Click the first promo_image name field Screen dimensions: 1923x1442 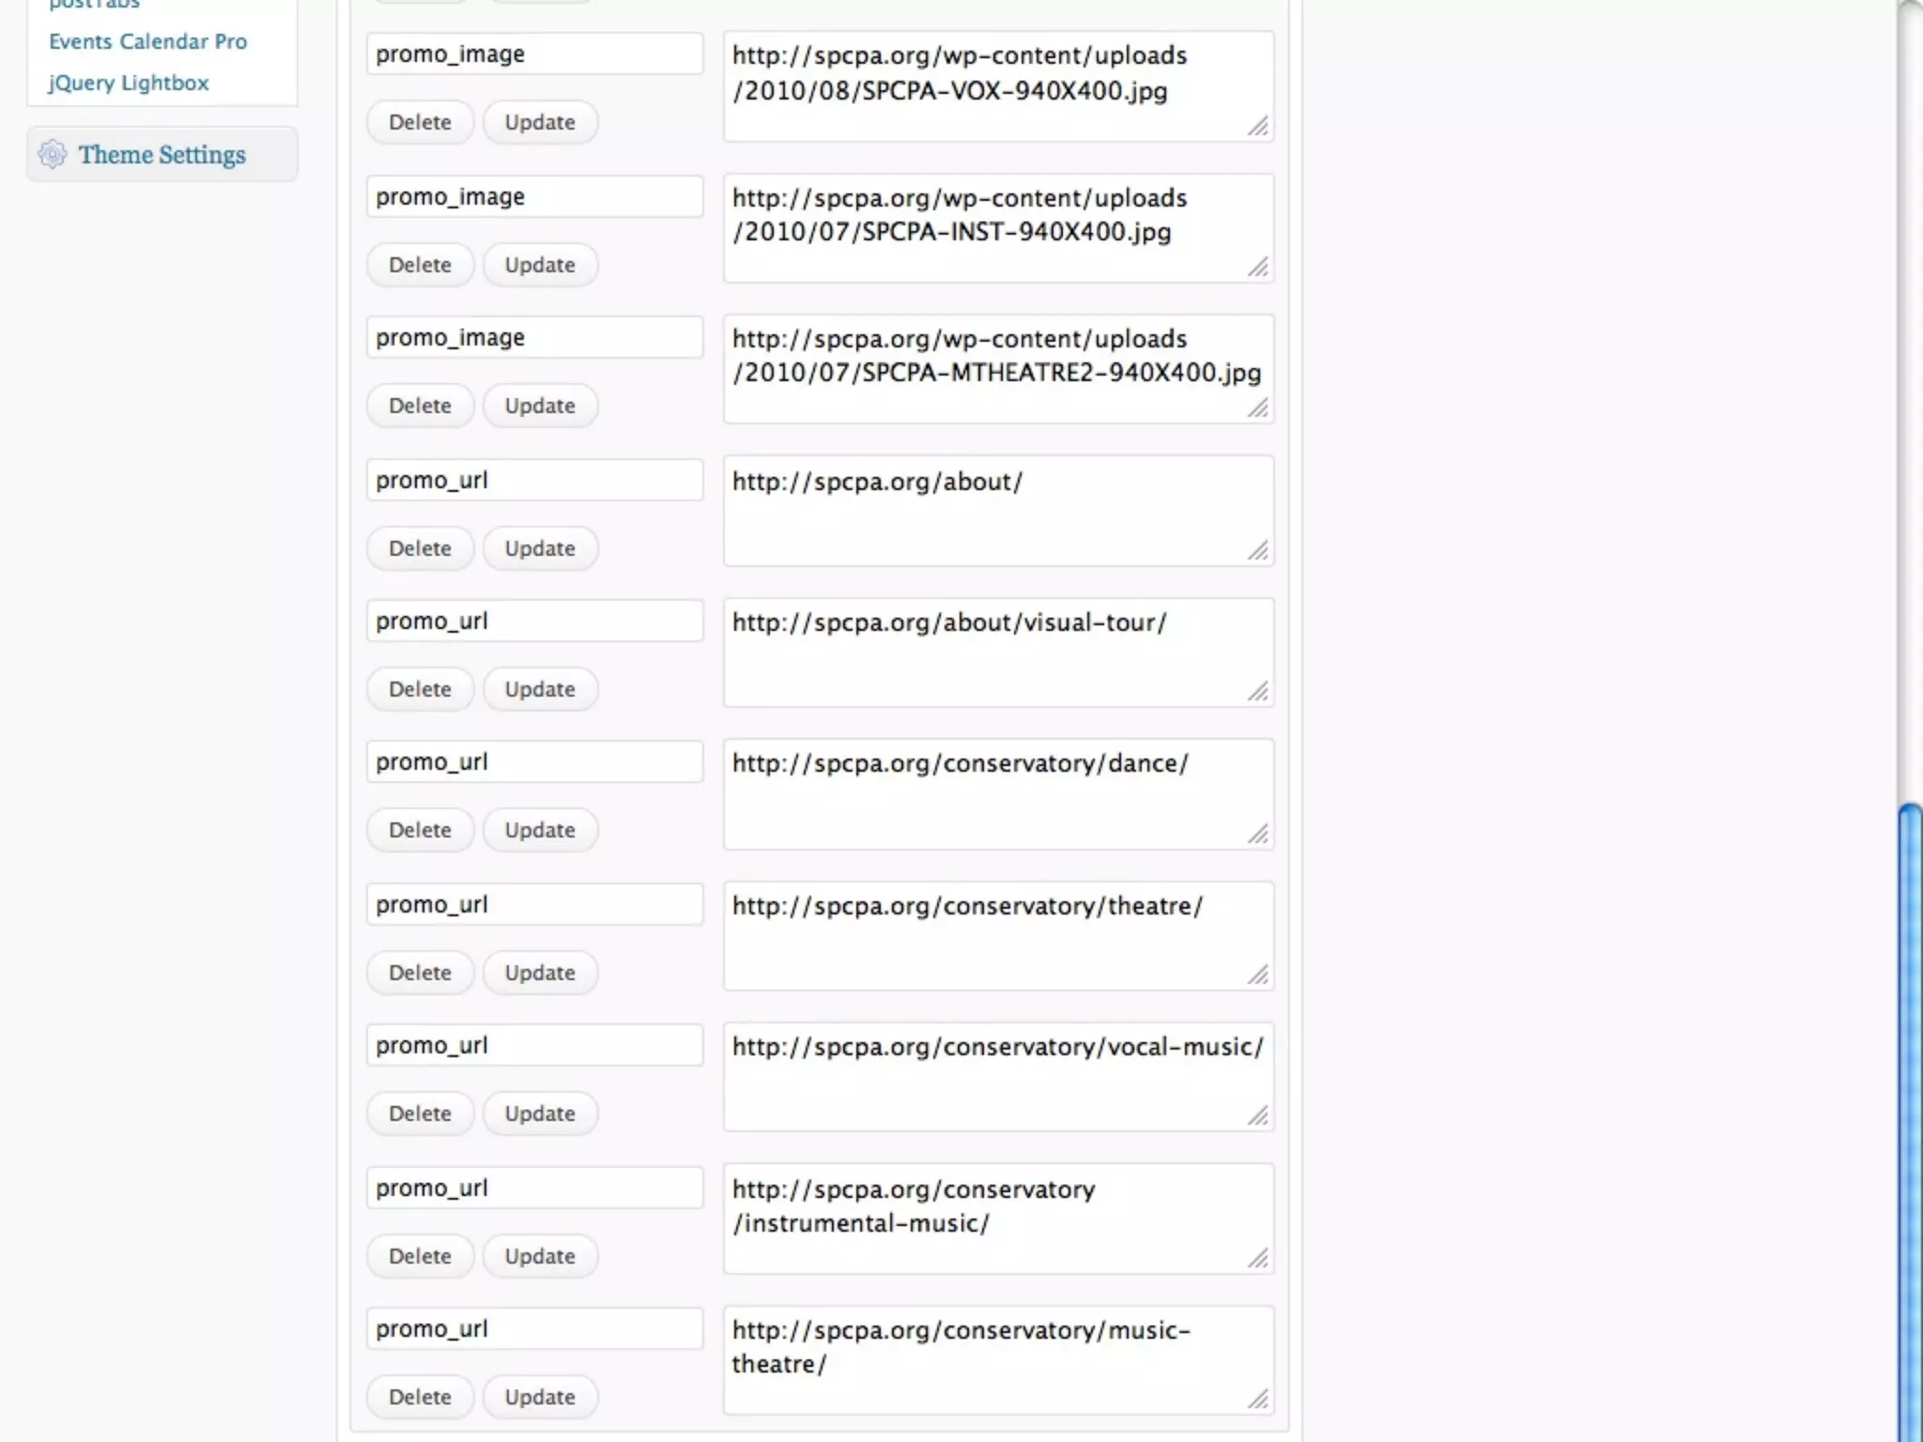coord(534,54)
